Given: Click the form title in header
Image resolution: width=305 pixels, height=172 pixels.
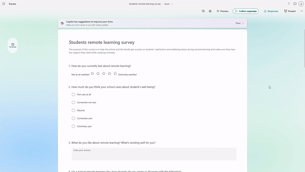Looking at the screenshot, I should pos(145,4).
